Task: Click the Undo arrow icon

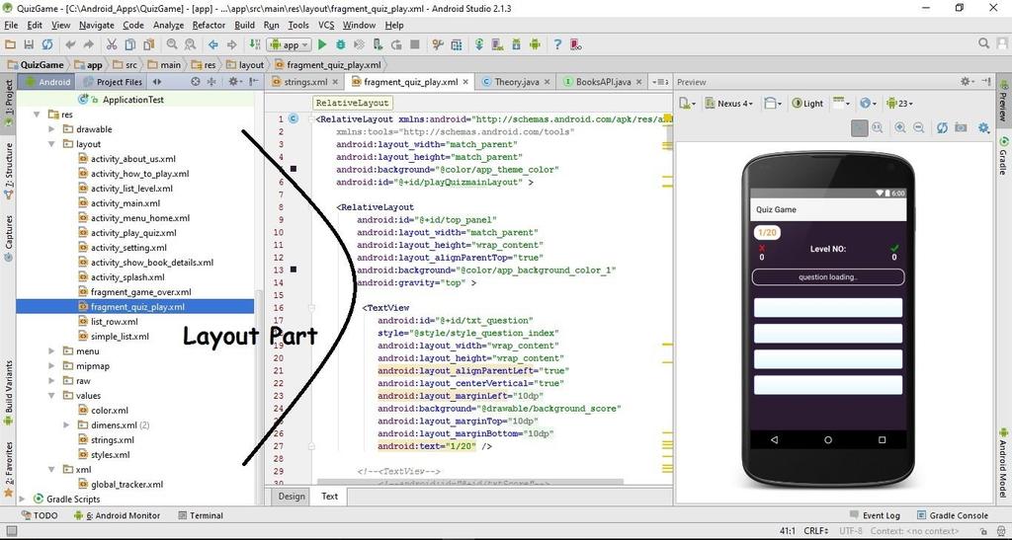Action: pyautogui.click(x=70, y=44)
